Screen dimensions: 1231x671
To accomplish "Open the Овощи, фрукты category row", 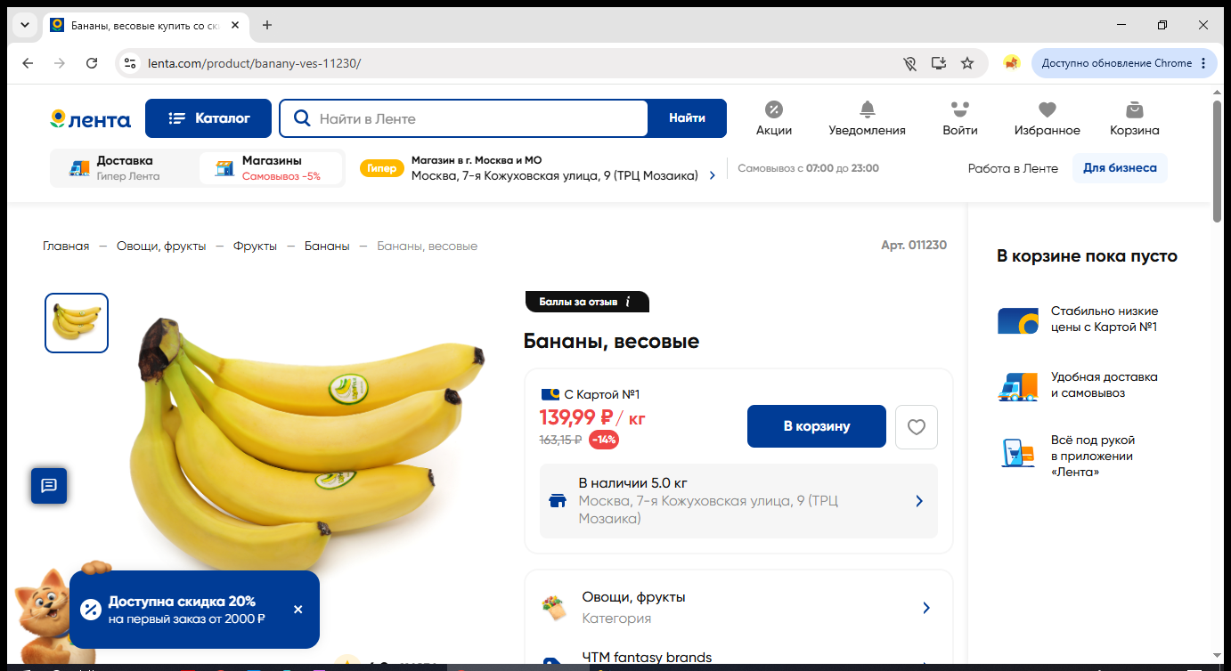I will [738, 608].
